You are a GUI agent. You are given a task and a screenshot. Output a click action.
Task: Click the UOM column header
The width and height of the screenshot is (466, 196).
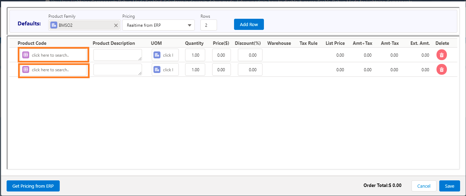156,43
